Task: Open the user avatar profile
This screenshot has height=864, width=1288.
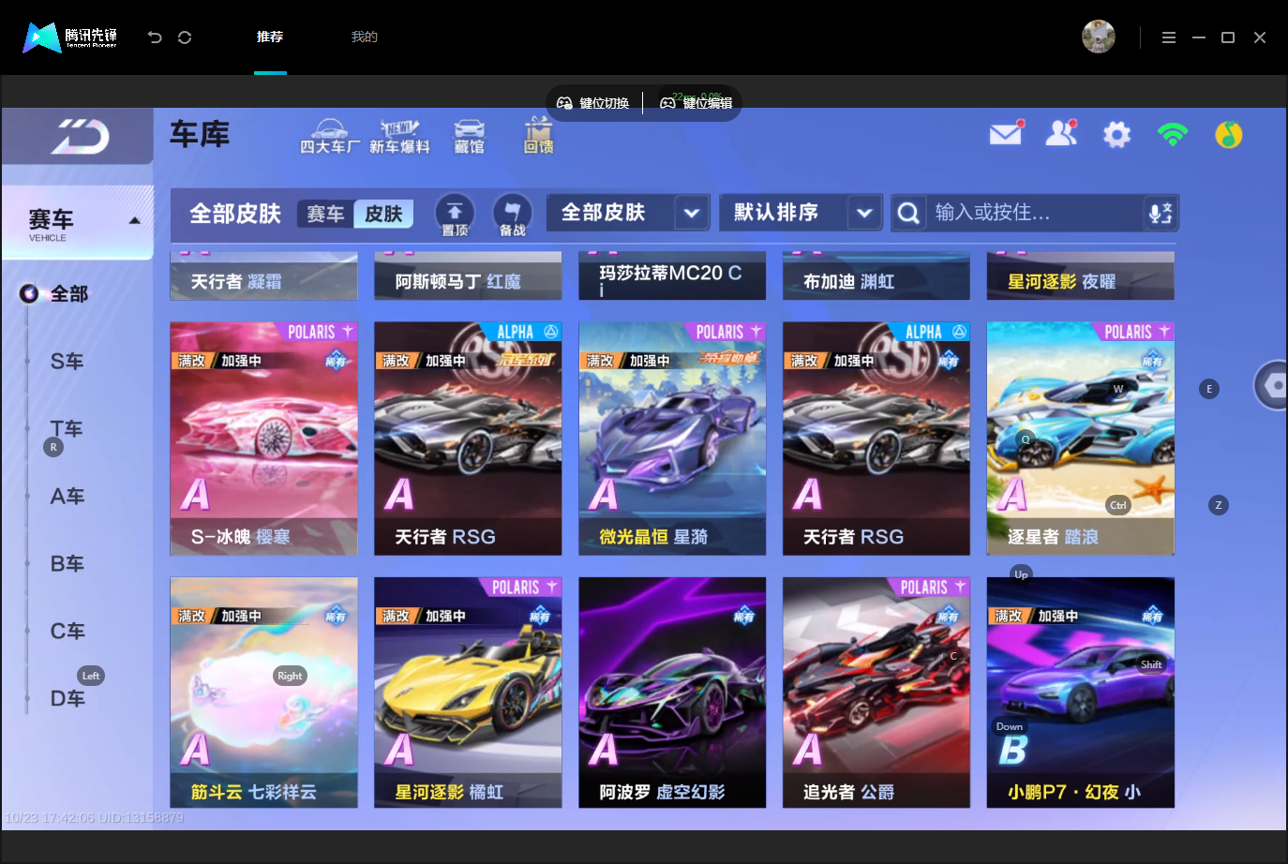Action: (1098, 37)
